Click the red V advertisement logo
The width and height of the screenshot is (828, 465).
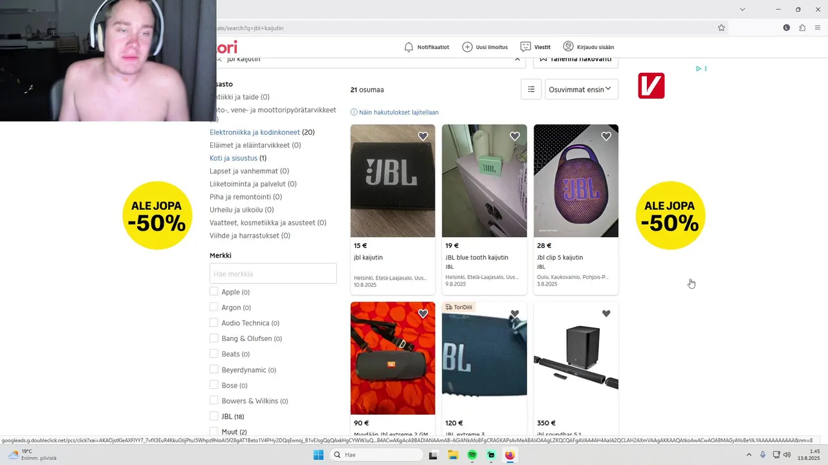click(x=651, y=86)
